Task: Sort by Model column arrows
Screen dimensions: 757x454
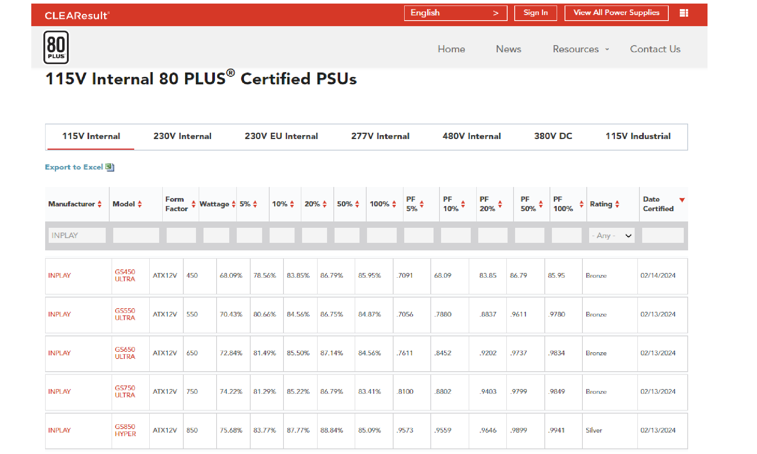Action: [x=140, y=204]
